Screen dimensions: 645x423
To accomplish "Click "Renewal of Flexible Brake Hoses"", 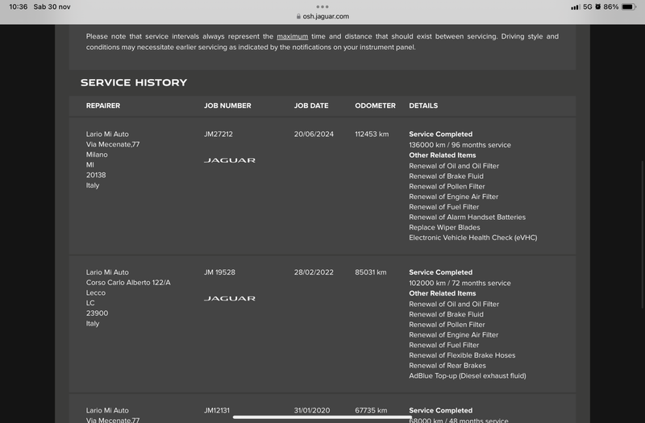I will [462, 355].
